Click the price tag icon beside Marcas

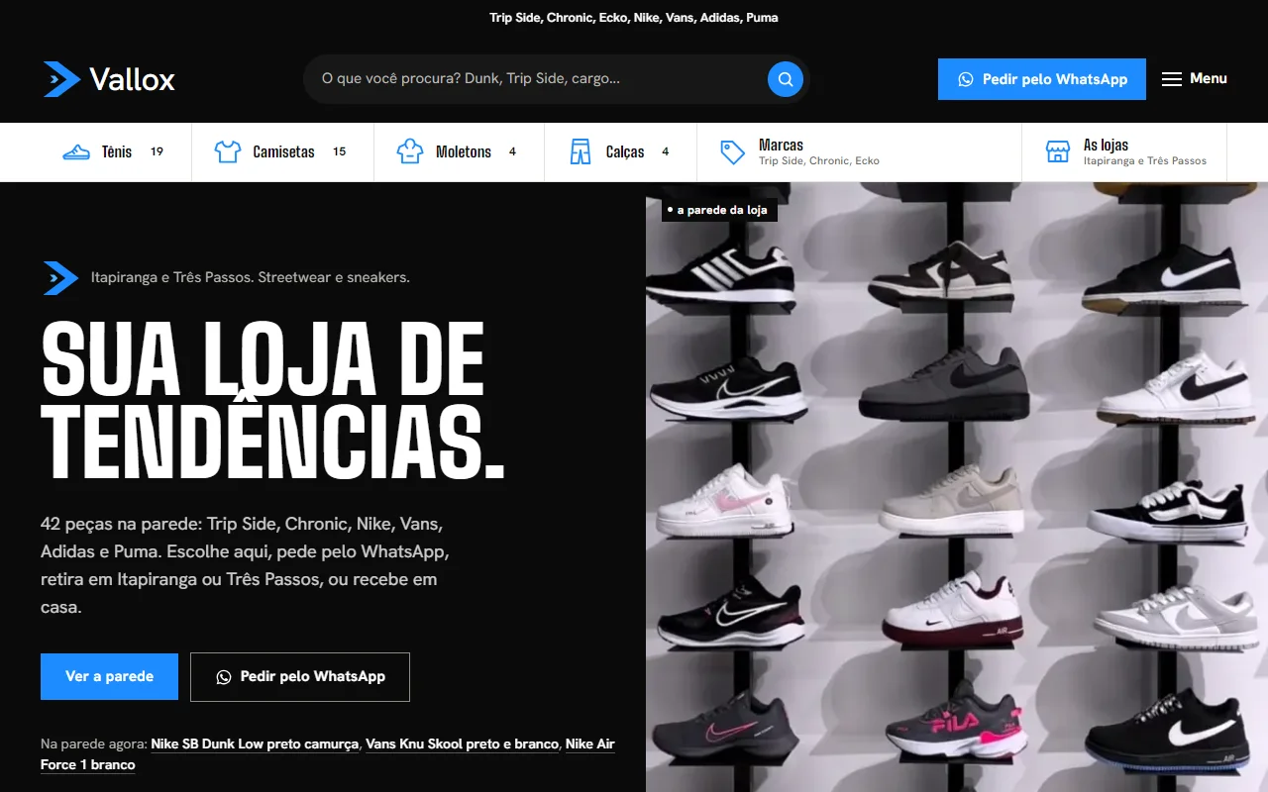(733, 152)
